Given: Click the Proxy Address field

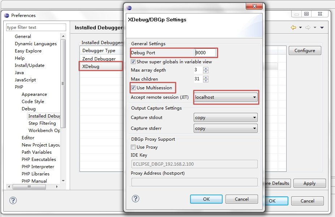Looking at the screenshot, I should click(x=194, y=182).
